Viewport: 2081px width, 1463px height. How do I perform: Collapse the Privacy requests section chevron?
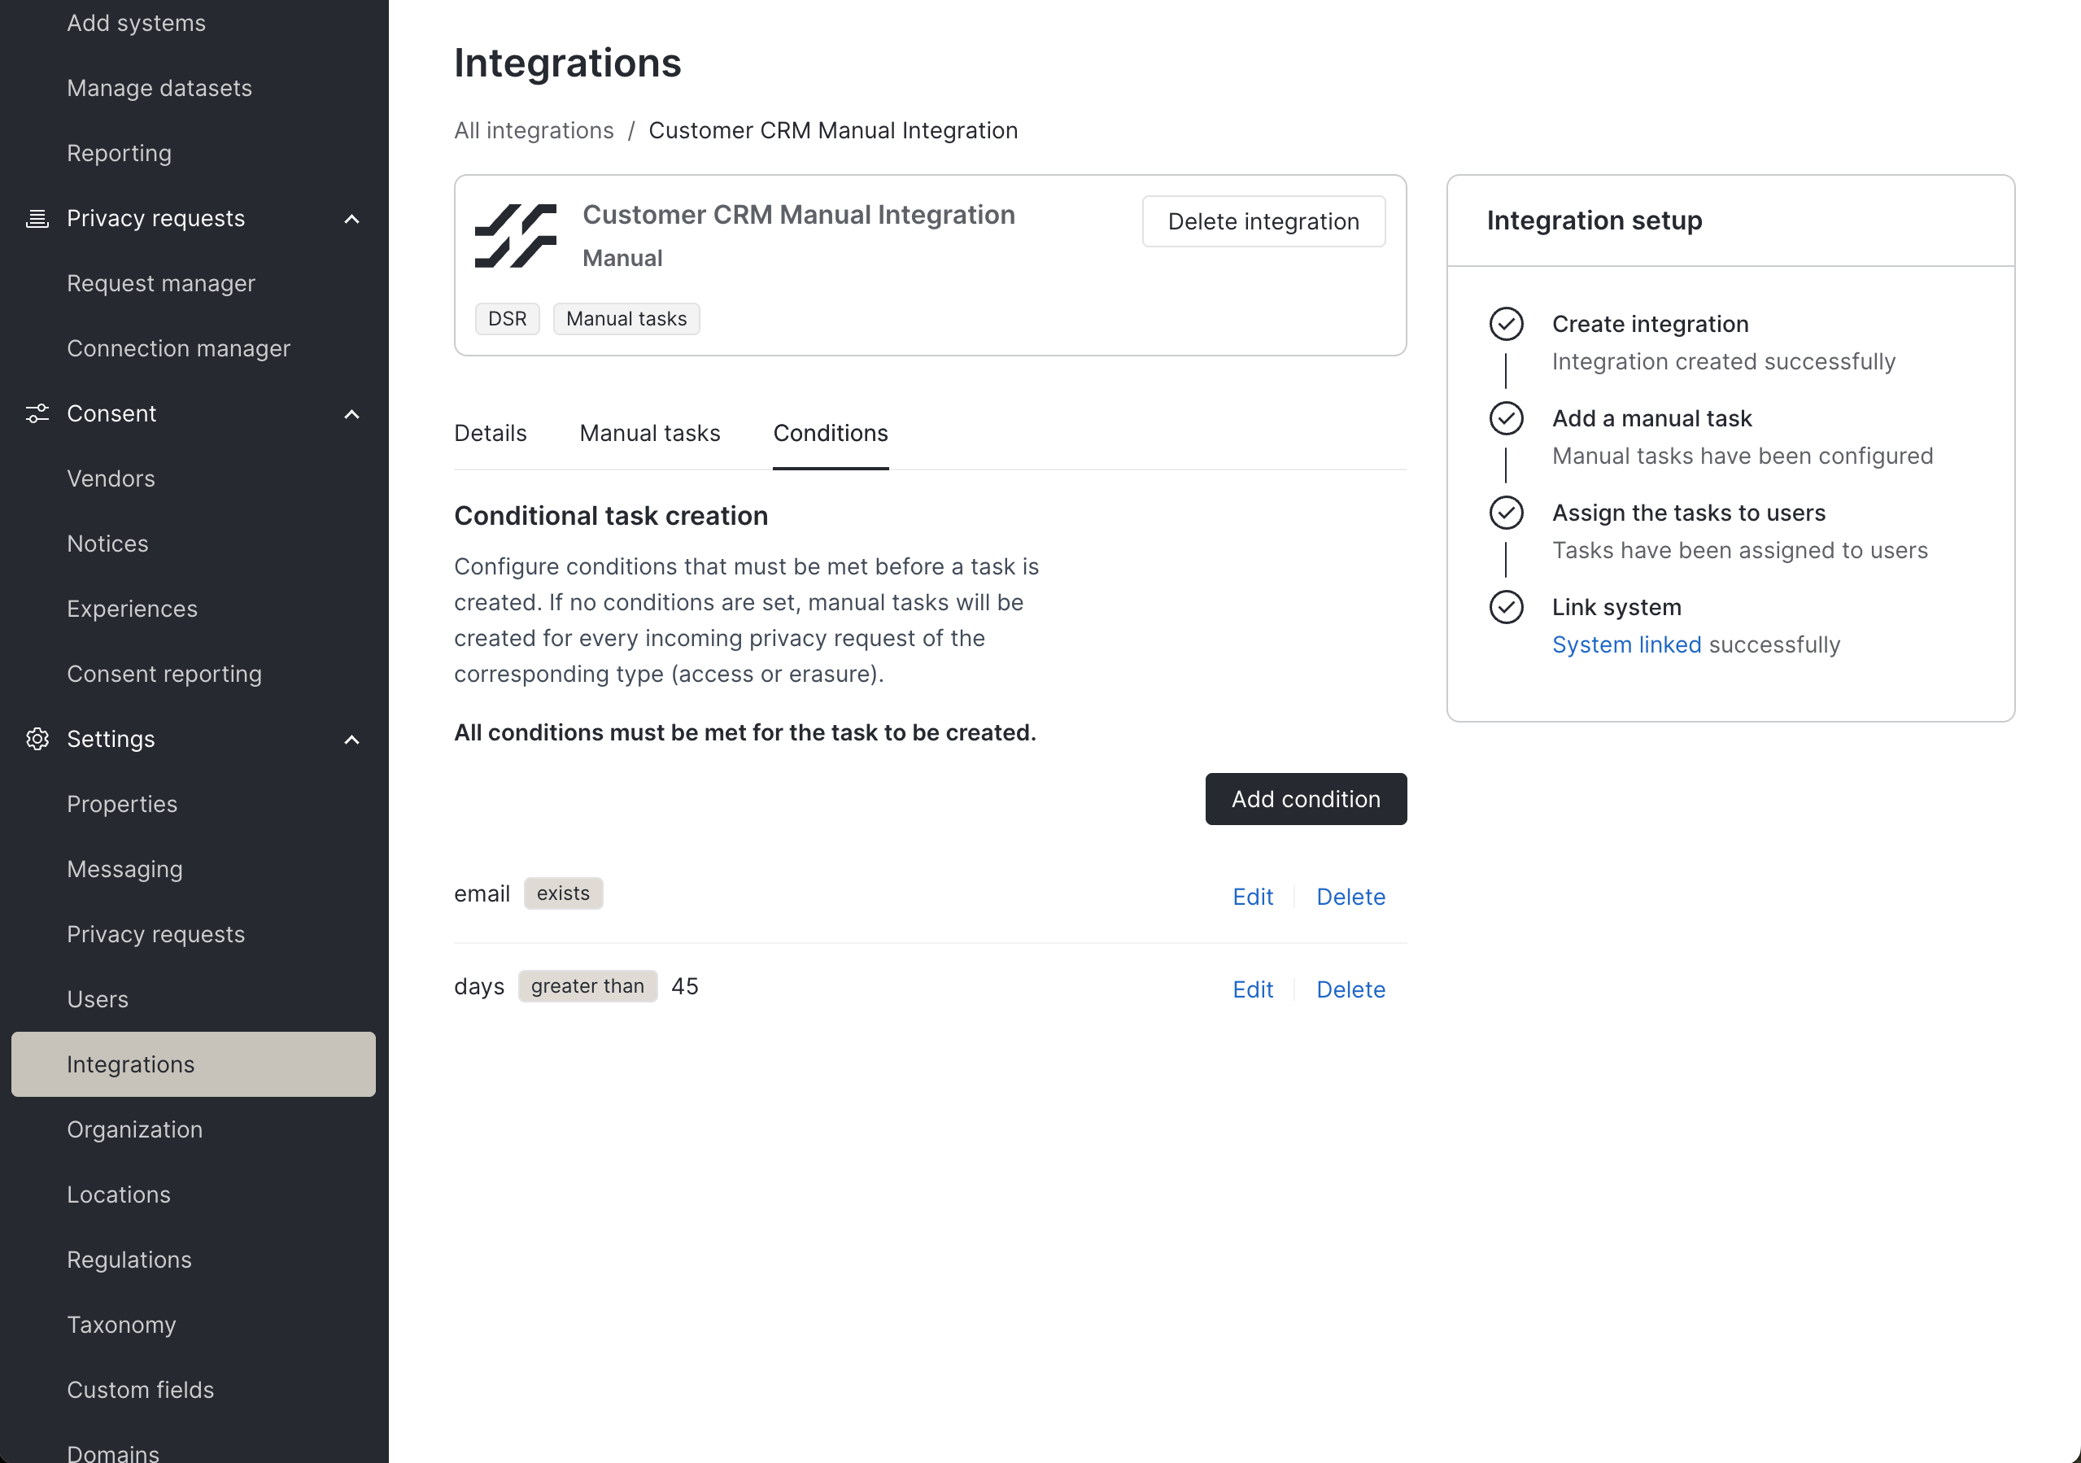tap(351, 220)
